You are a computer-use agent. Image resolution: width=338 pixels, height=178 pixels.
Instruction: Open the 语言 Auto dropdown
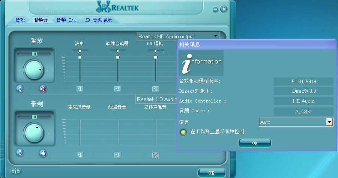coord(296,122)
